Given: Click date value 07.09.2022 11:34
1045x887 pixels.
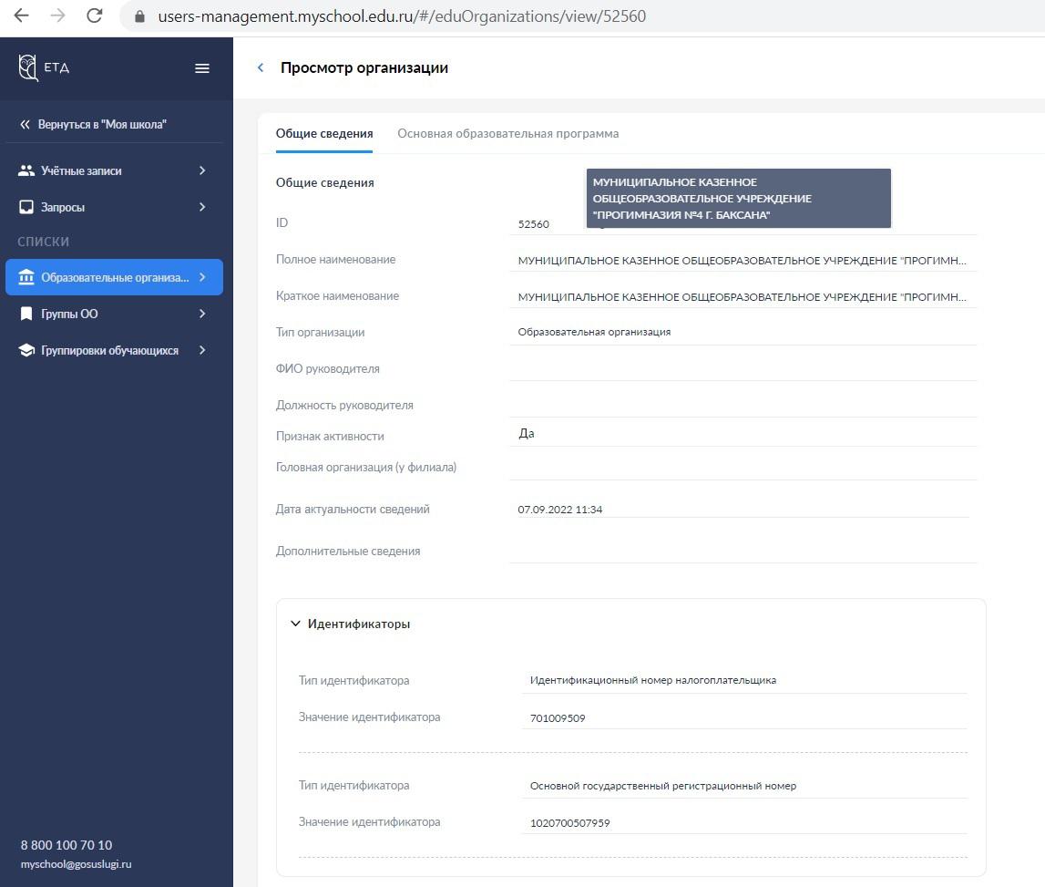Looking at the screenshot, I should click(559, 510).
